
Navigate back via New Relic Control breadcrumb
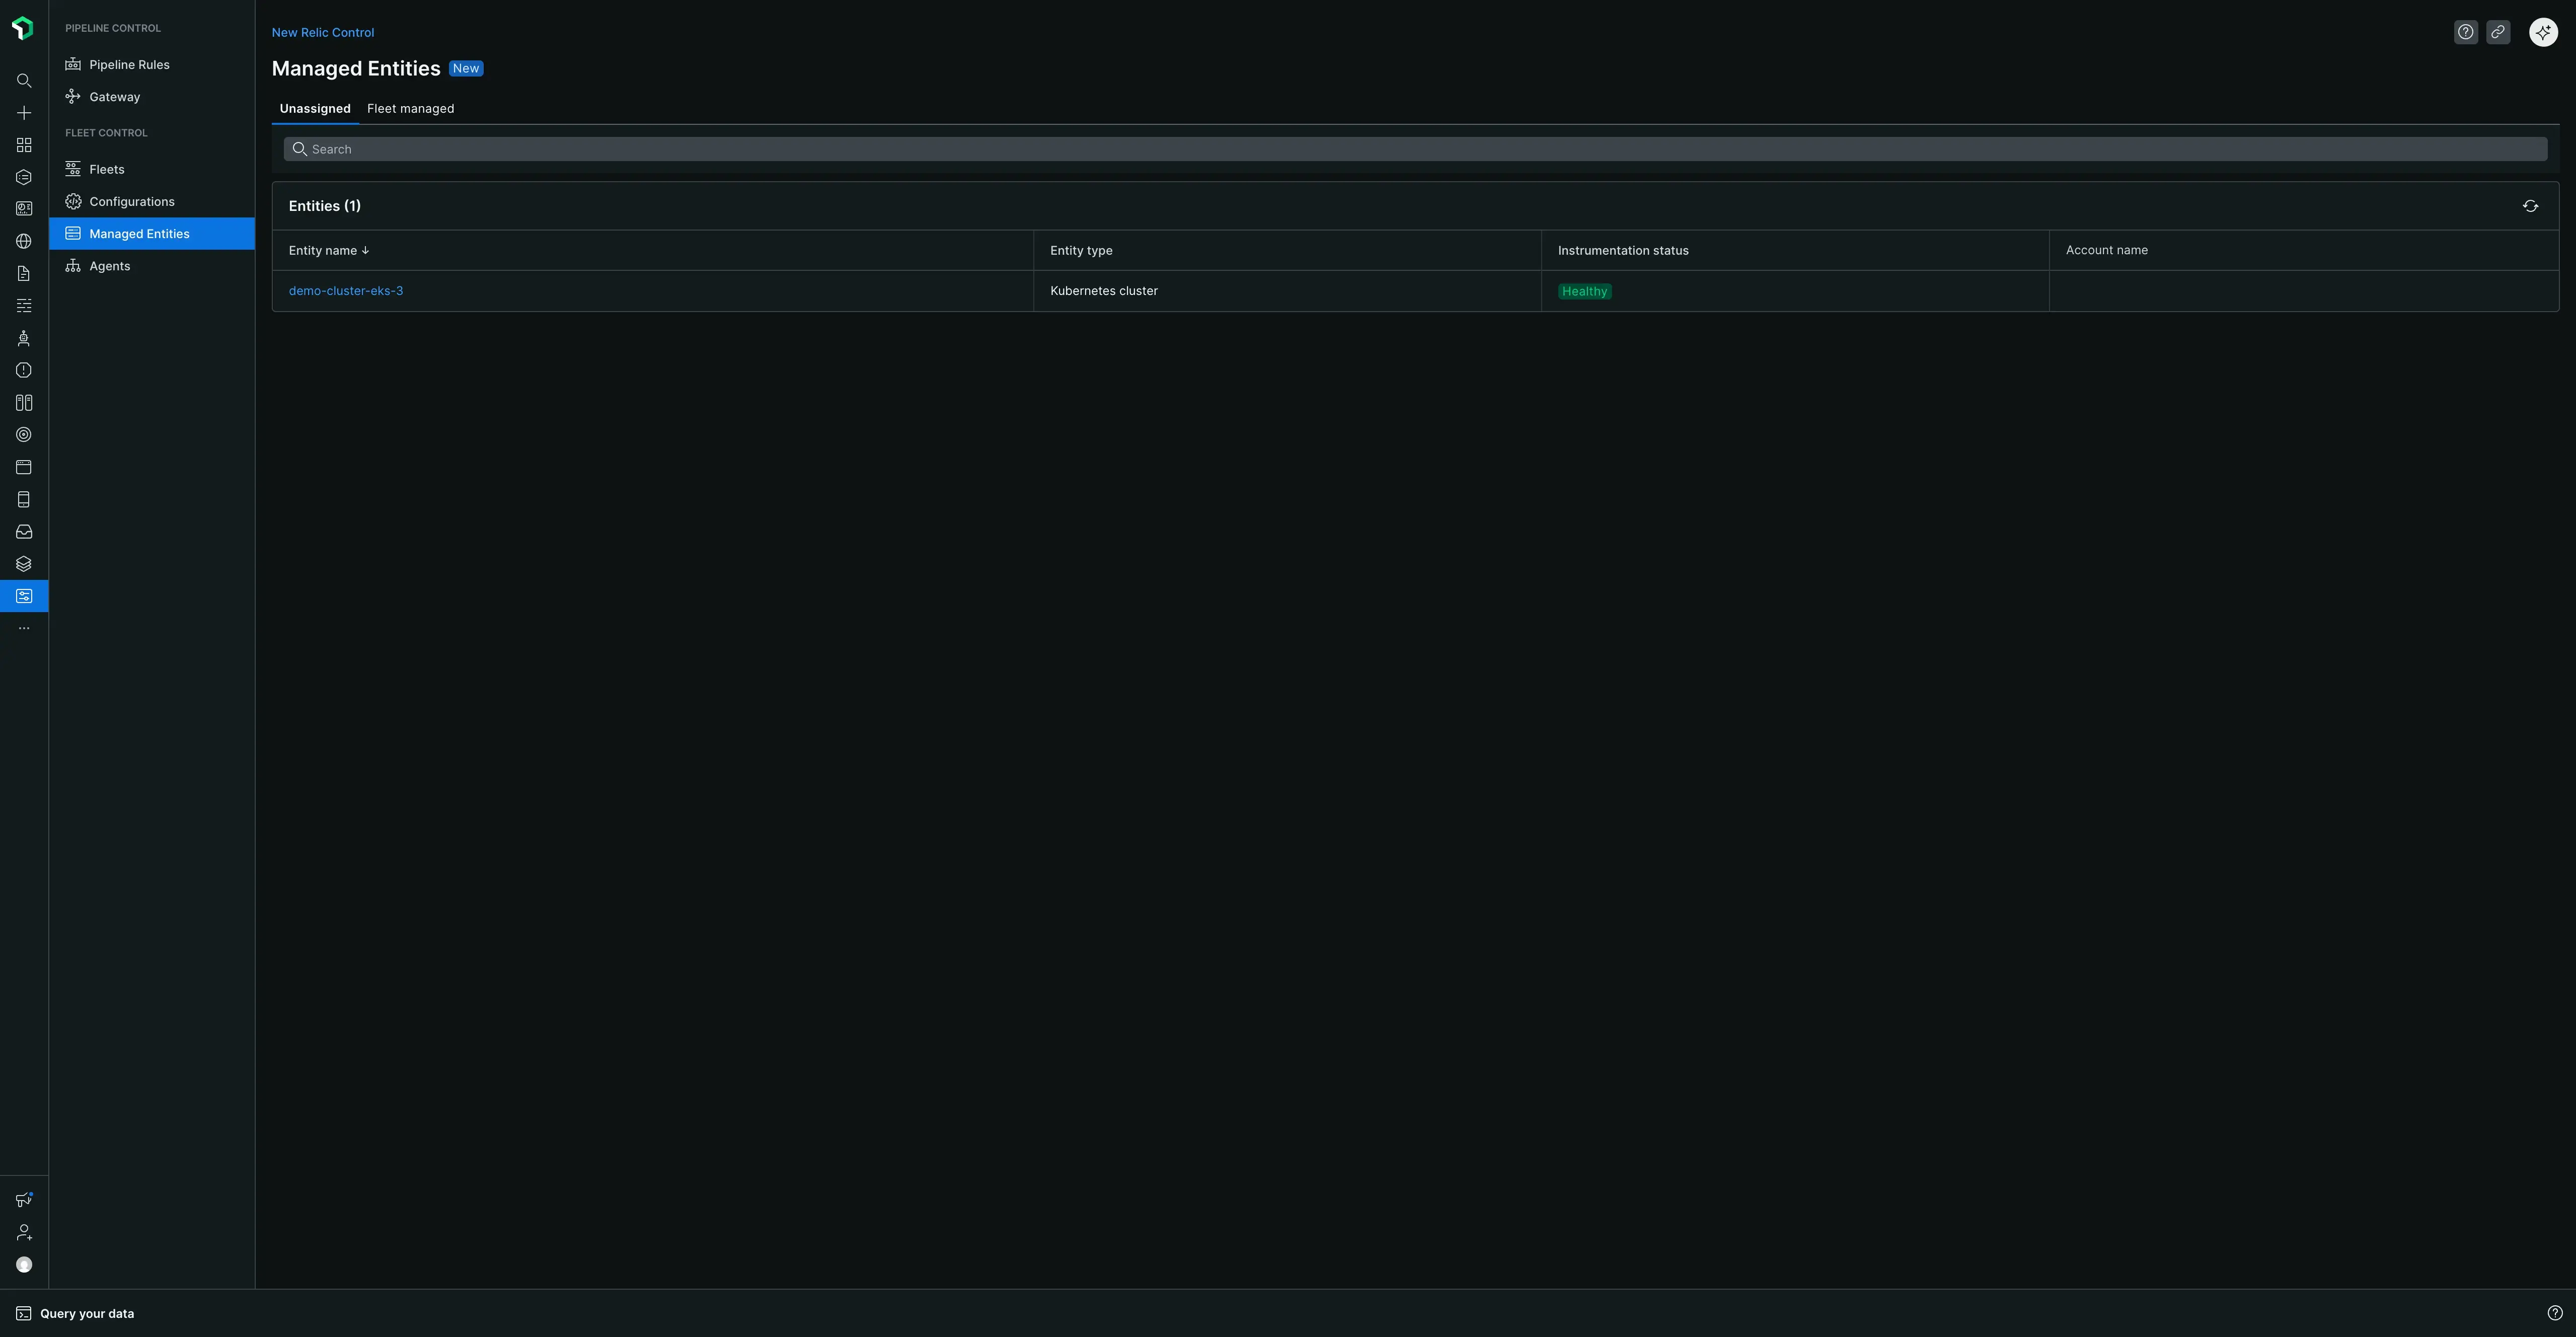(322, 32)
